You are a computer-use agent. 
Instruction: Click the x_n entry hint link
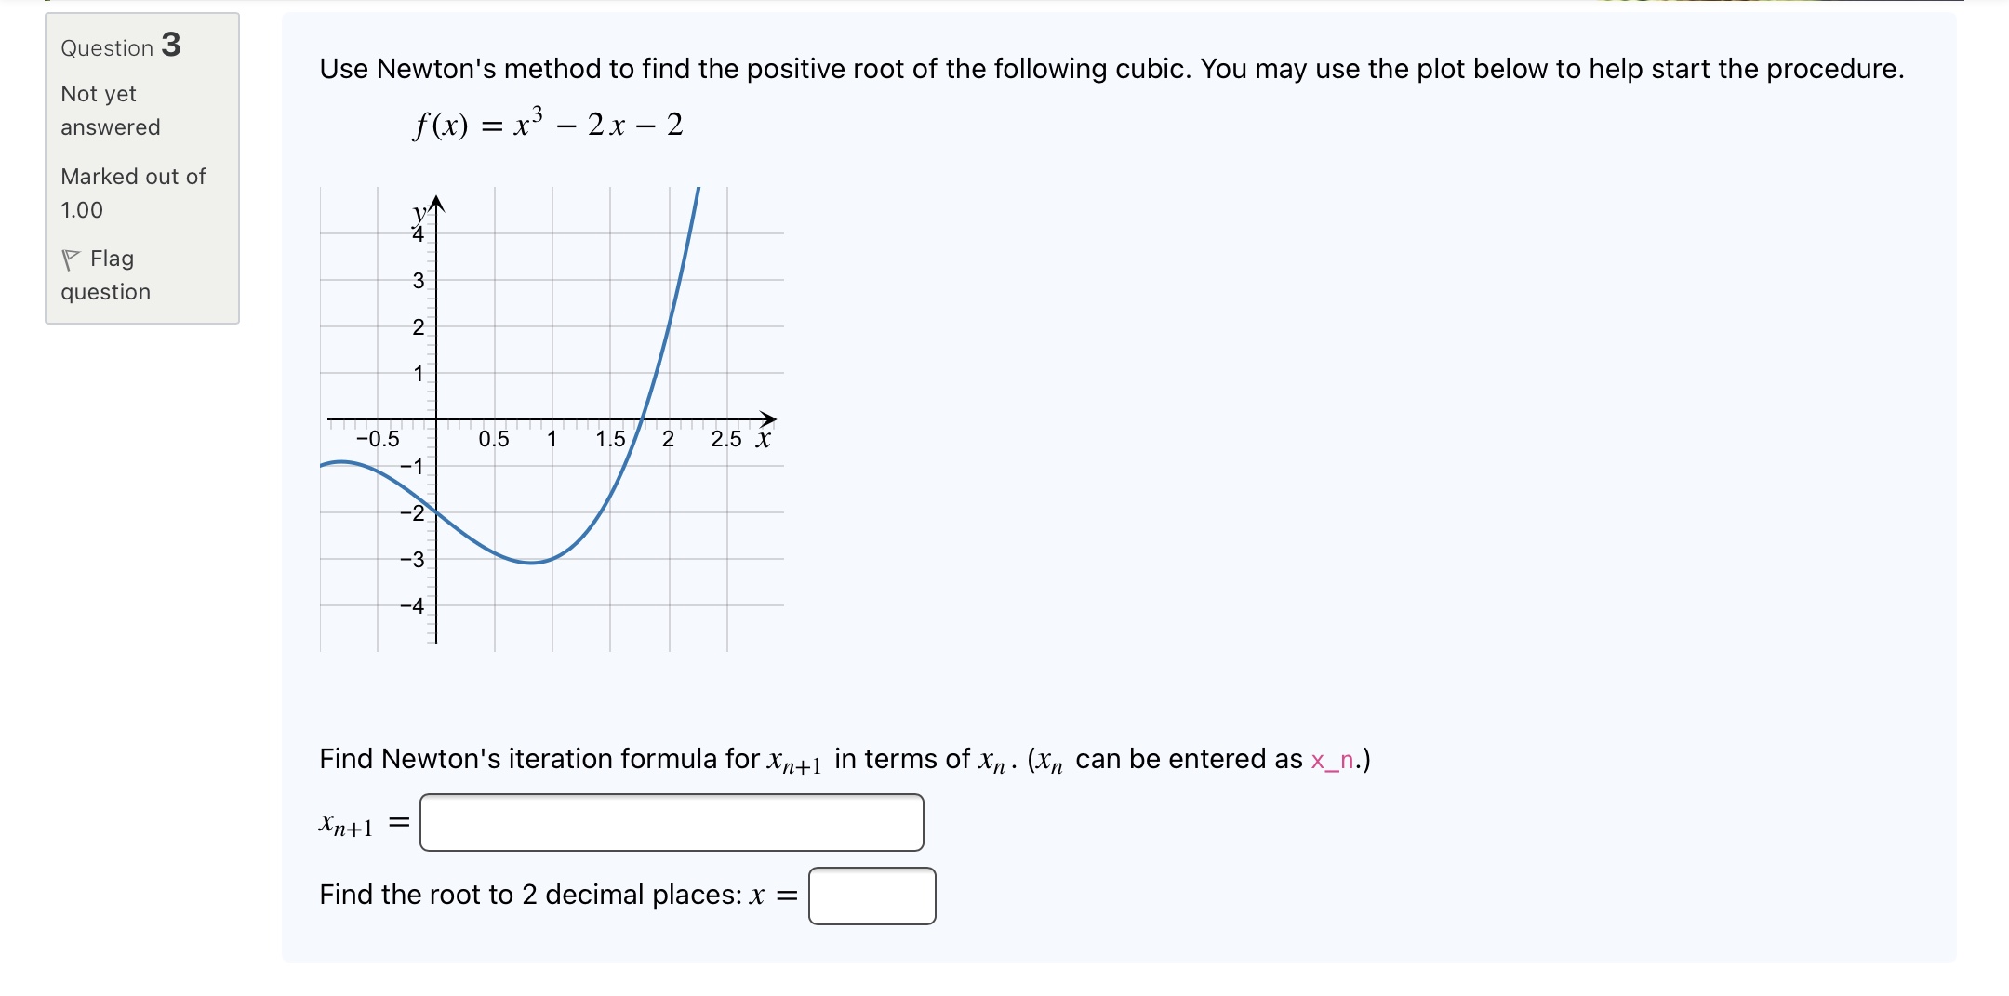[x=1332, y=761]
